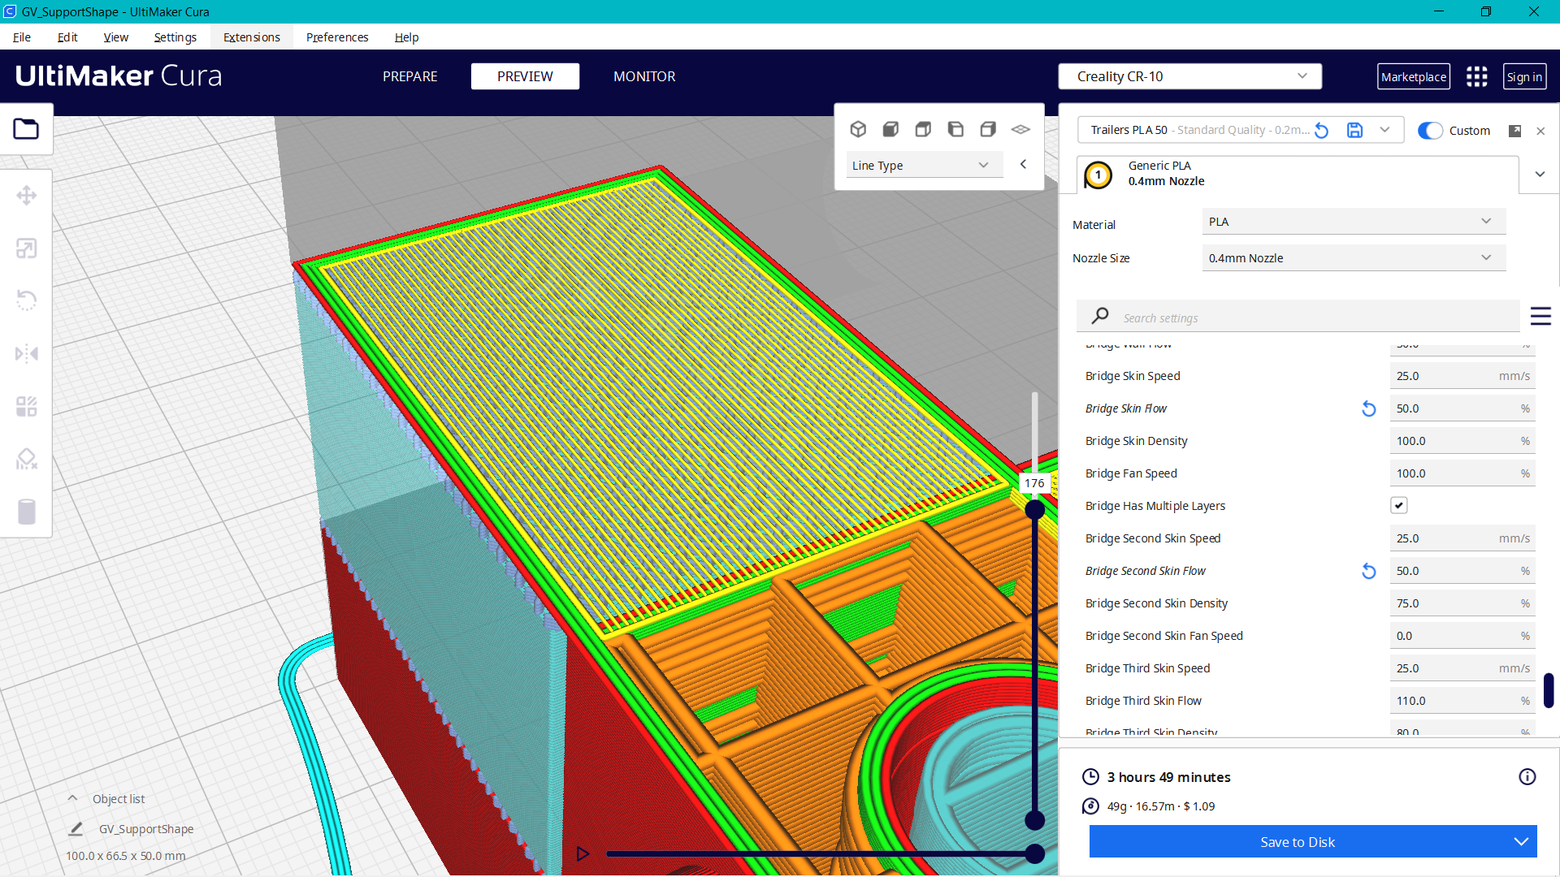The image size is (1560, 877).
Task: Expand the Generic PLA extruder panel
Action: point(1539,174)
